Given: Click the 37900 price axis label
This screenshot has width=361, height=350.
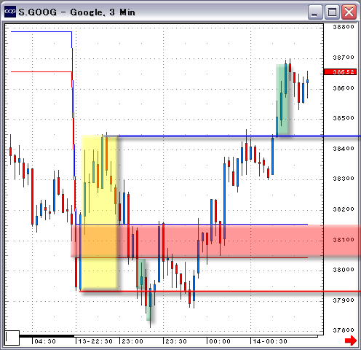Looking at the screenshot, I should pyautogui.click(x=344, y=300).
